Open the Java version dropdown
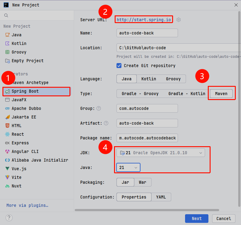This screenshot has width=241, height=225. pos(128,167)
